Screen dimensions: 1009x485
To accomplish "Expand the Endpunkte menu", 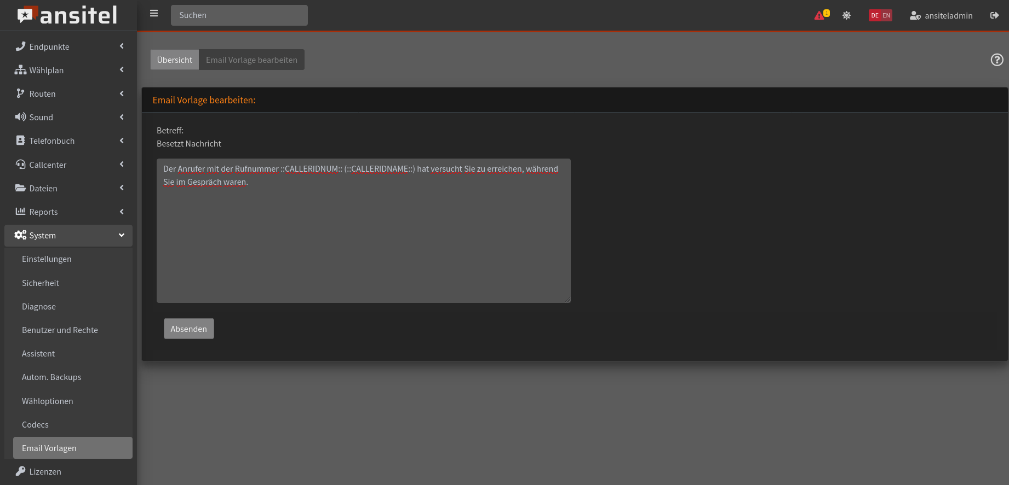I will click(x=68, y=47).
